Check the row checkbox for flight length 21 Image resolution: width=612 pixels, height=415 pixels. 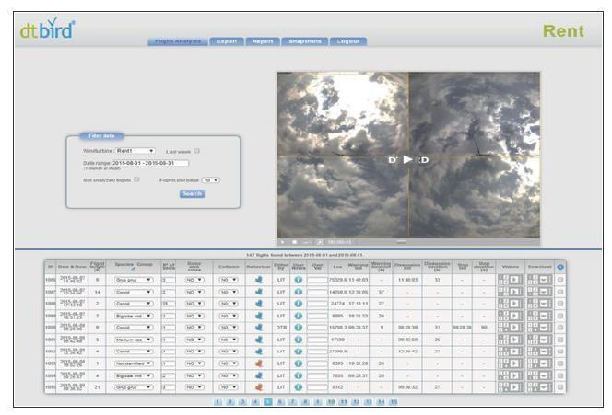pyautogui.click(x=560, y=387)
